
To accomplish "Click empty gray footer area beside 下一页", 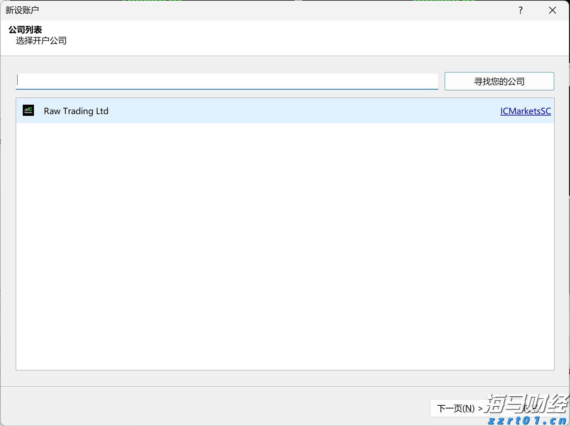I will (x=210, y=406).
